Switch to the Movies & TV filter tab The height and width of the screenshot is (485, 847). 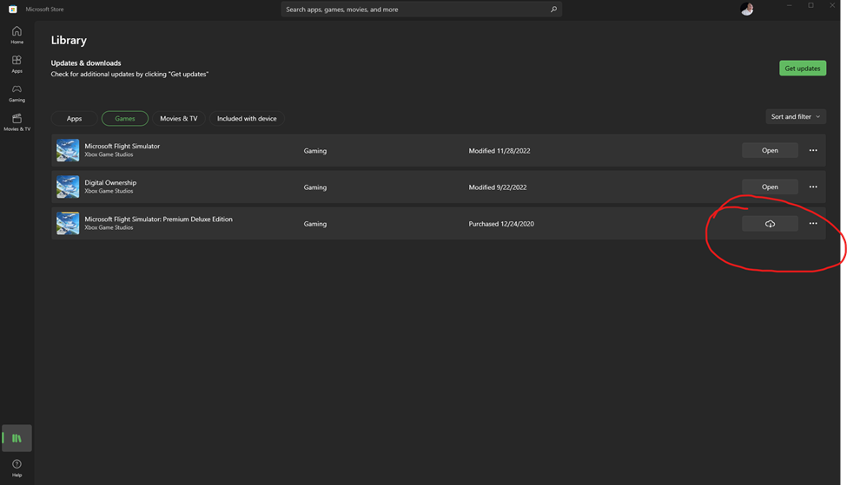[179, 118]
